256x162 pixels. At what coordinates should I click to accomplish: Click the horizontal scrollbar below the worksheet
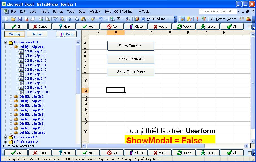coord(164,146)
